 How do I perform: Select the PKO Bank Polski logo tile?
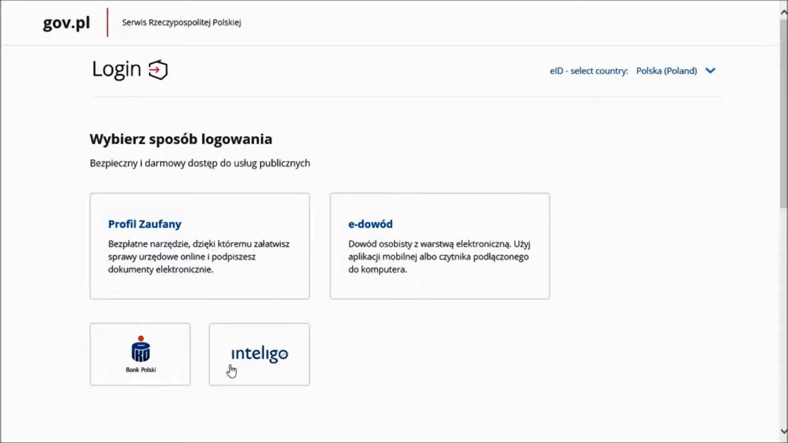pos(140,354)
